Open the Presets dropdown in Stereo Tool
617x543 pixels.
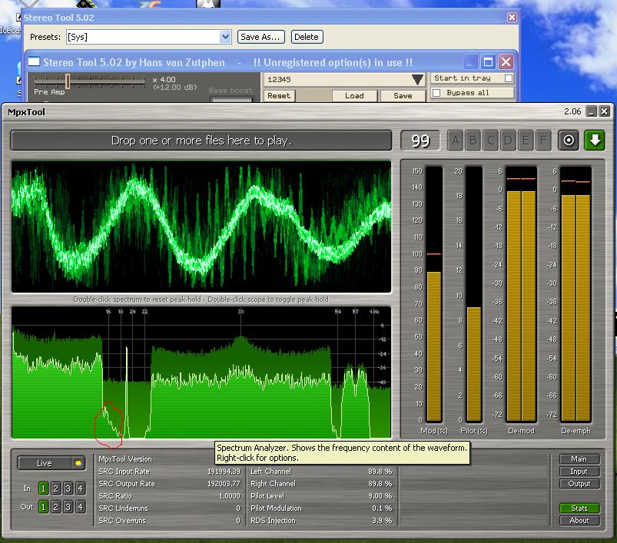point(225,37)
